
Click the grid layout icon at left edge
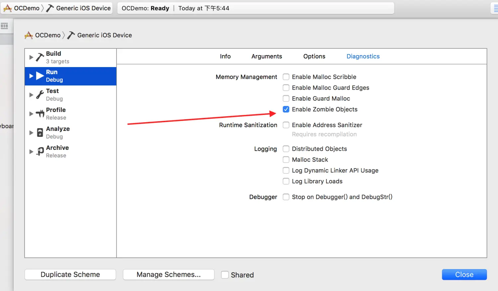4,26
